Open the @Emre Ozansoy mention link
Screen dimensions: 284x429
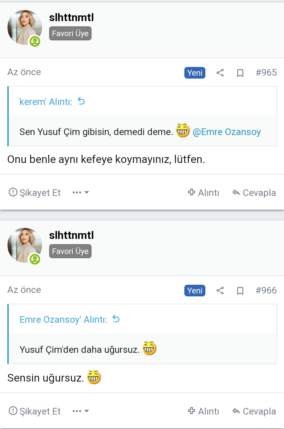point(227,132)
